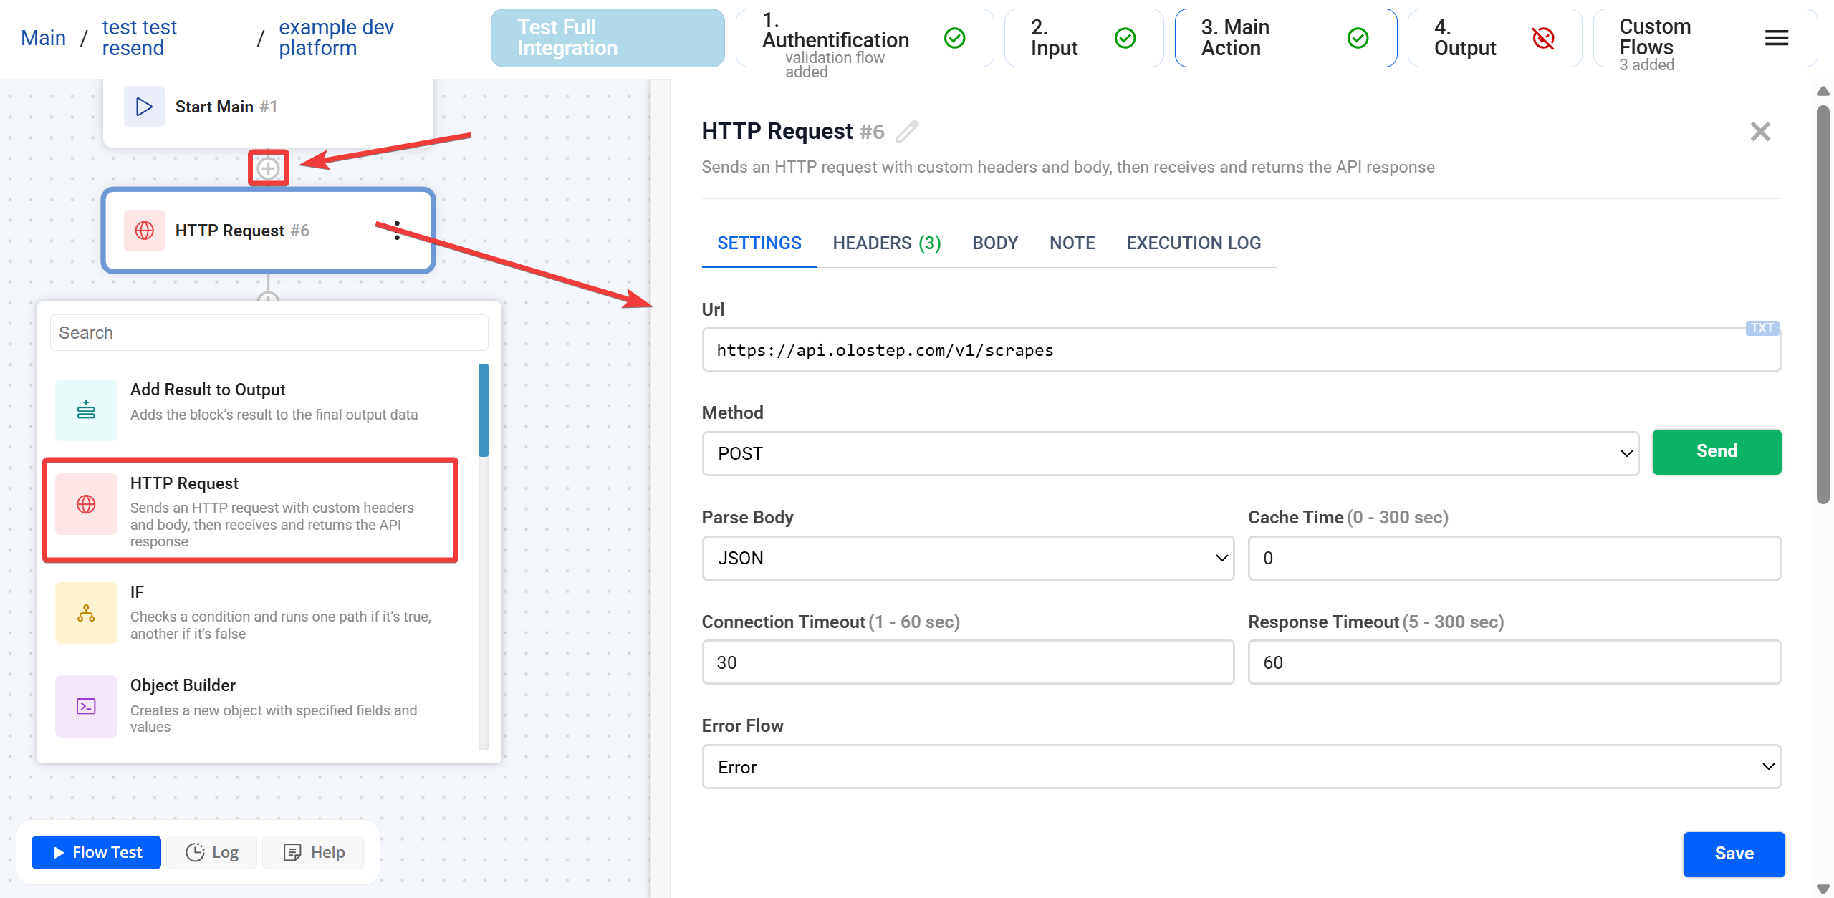Focus the block Search input field
1834x898 pixels.
[269, 333]
